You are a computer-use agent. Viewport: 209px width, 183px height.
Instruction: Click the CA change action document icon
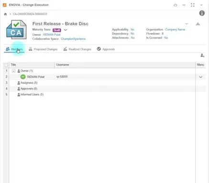(x=16, y=30)
